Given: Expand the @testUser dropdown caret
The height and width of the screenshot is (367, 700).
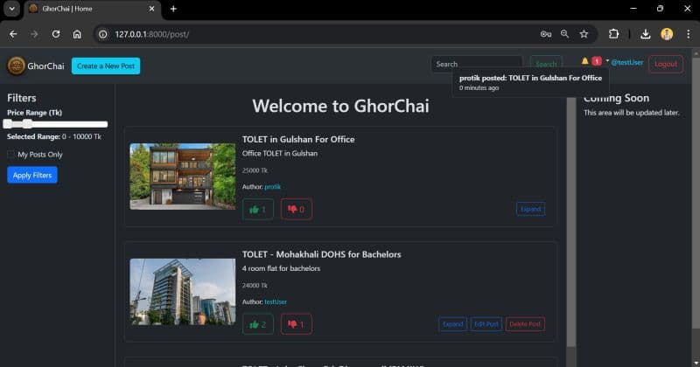Looking at the screenshot, I should click(607, 60).
